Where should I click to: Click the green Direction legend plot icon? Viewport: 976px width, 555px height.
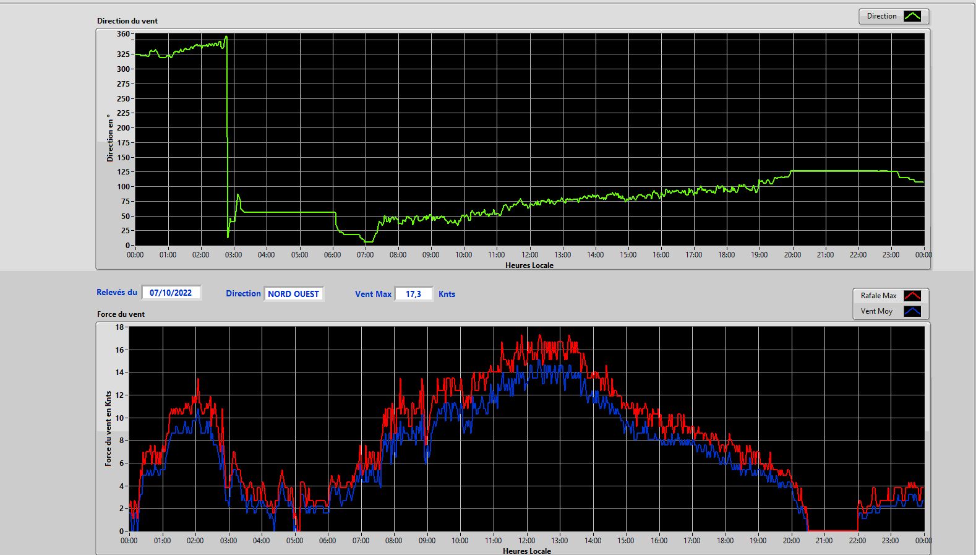912,16
